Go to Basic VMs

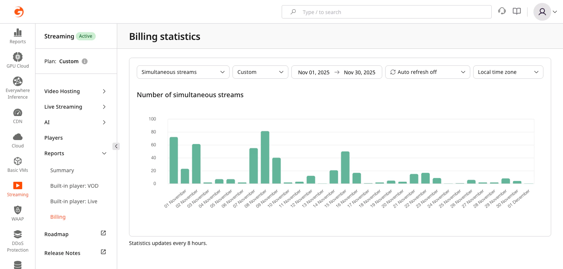(17, 164)
